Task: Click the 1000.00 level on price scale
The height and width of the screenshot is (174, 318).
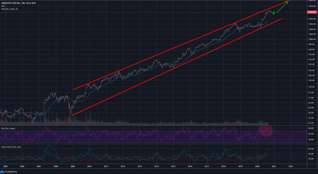Action: point(311,39)
